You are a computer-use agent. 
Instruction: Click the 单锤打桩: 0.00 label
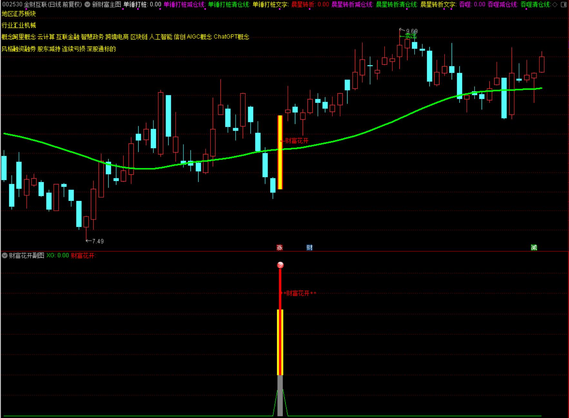pos(142,5)
